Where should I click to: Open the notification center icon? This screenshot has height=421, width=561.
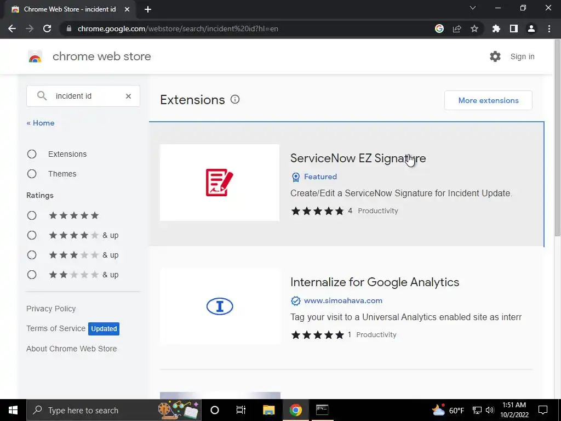(543, 410)
